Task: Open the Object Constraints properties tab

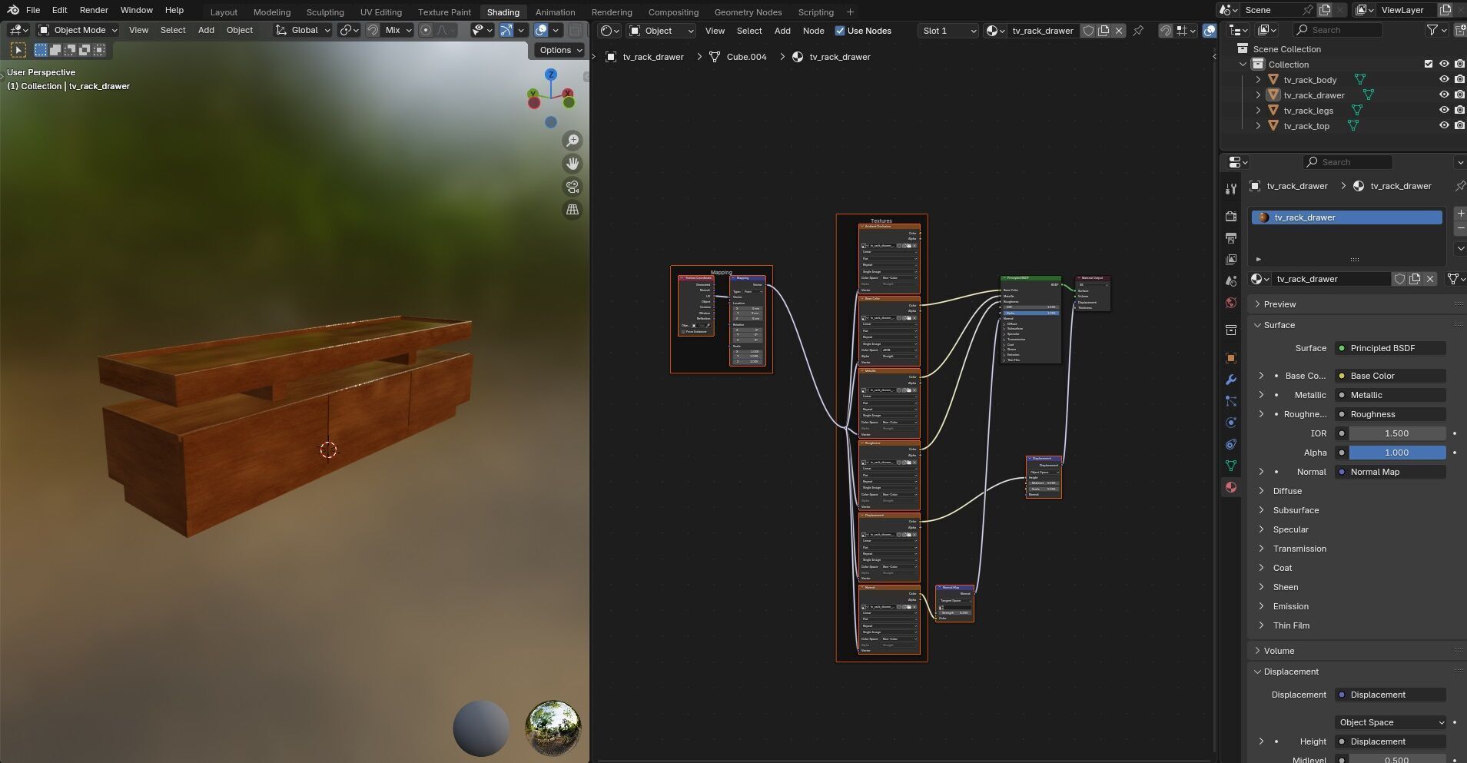Action: coord(1231,444)
